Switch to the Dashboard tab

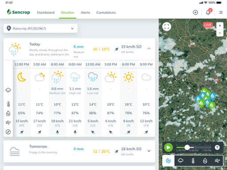46,12
